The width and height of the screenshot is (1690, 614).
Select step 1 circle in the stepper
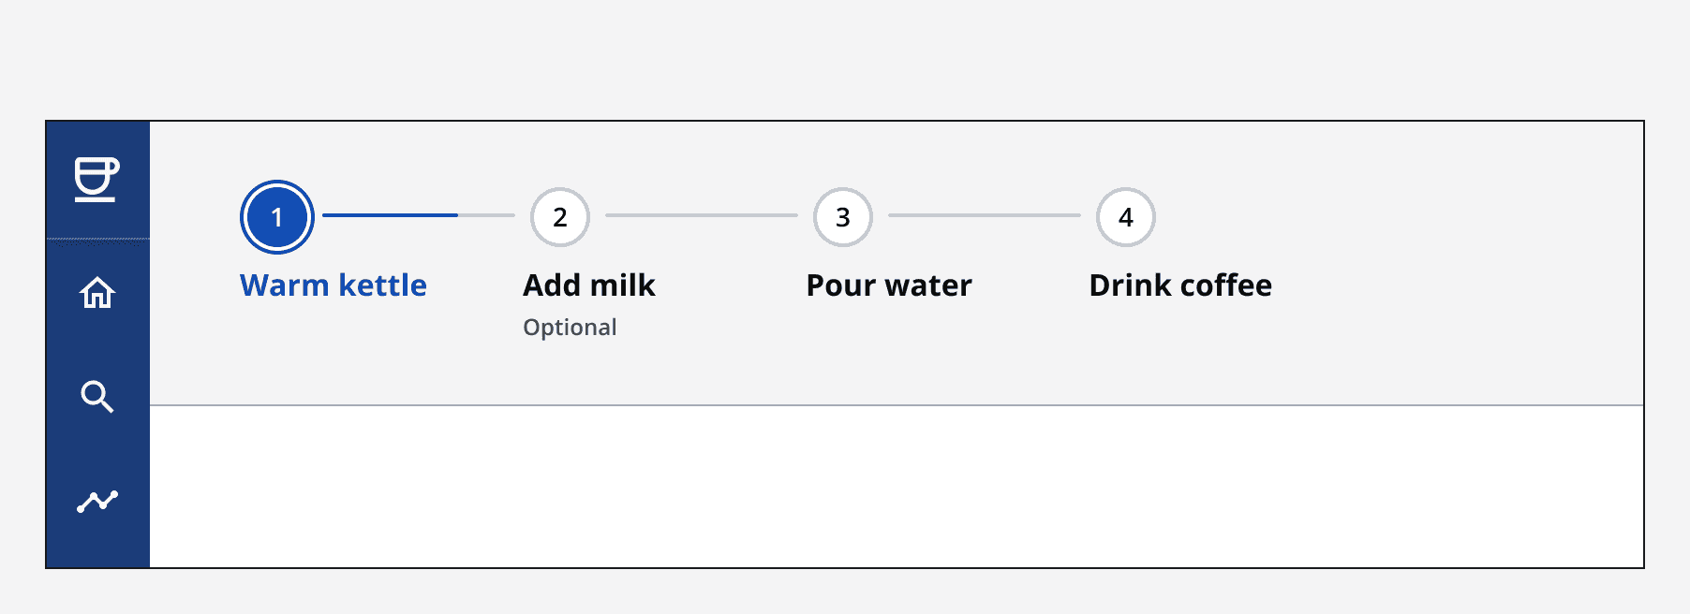point(276,216)
